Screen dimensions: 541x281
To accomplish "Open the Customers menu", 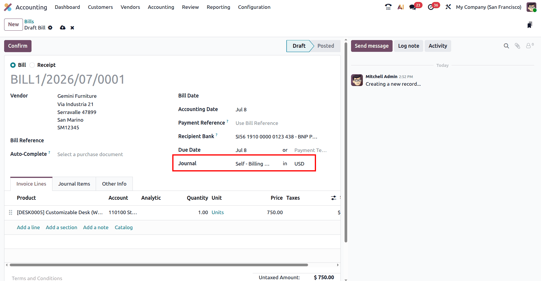I will pos(100,7).
